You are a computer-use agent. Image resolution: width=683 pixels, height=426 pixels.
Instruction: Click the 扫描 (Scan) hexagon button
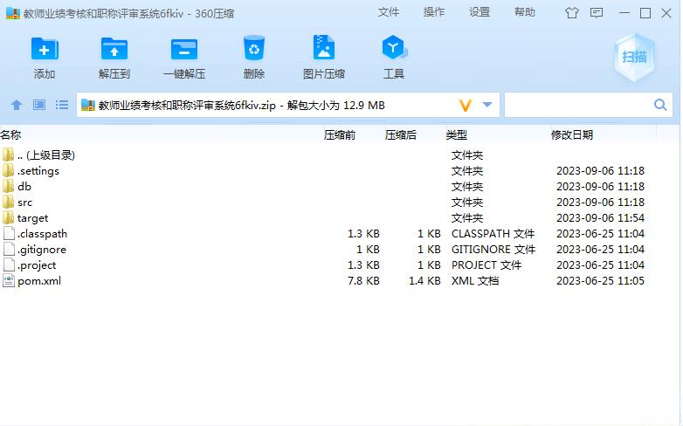634,57
